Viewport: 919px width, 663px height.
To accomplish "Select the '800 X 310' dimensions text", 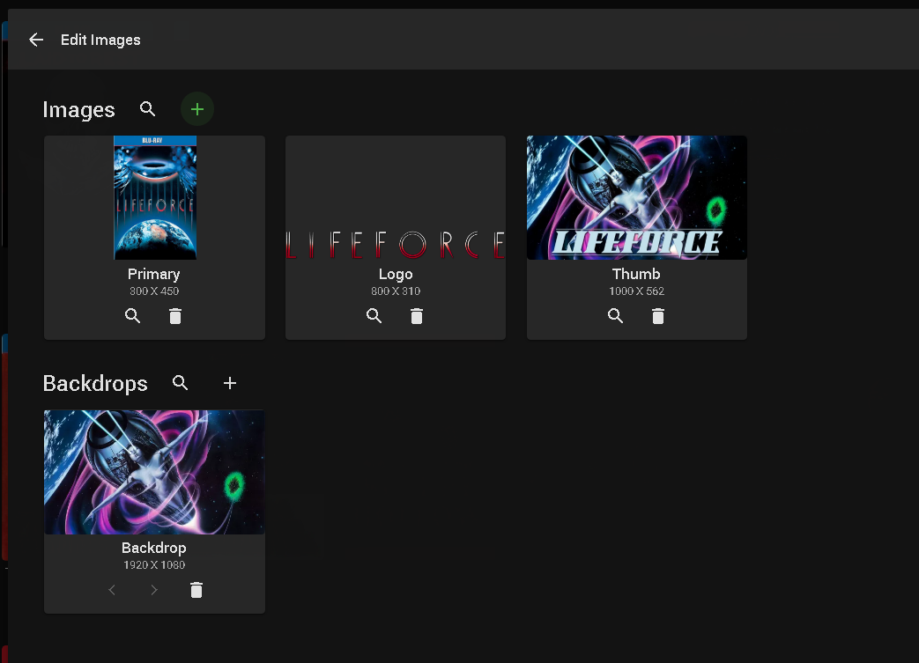I will pos(396,291).
